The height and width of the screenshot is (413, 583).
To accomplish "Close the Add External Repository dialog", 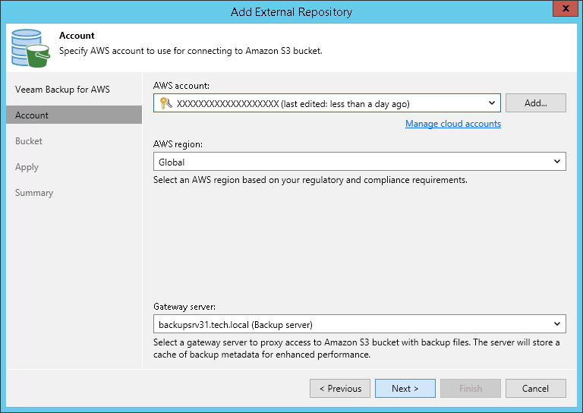I will (565, 8).
